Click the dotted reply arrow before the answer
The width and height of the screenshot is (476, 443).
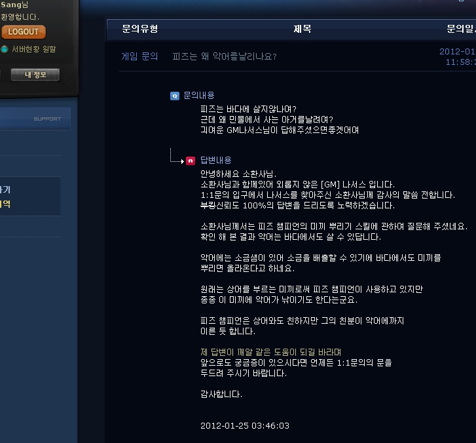click(177, 155)
